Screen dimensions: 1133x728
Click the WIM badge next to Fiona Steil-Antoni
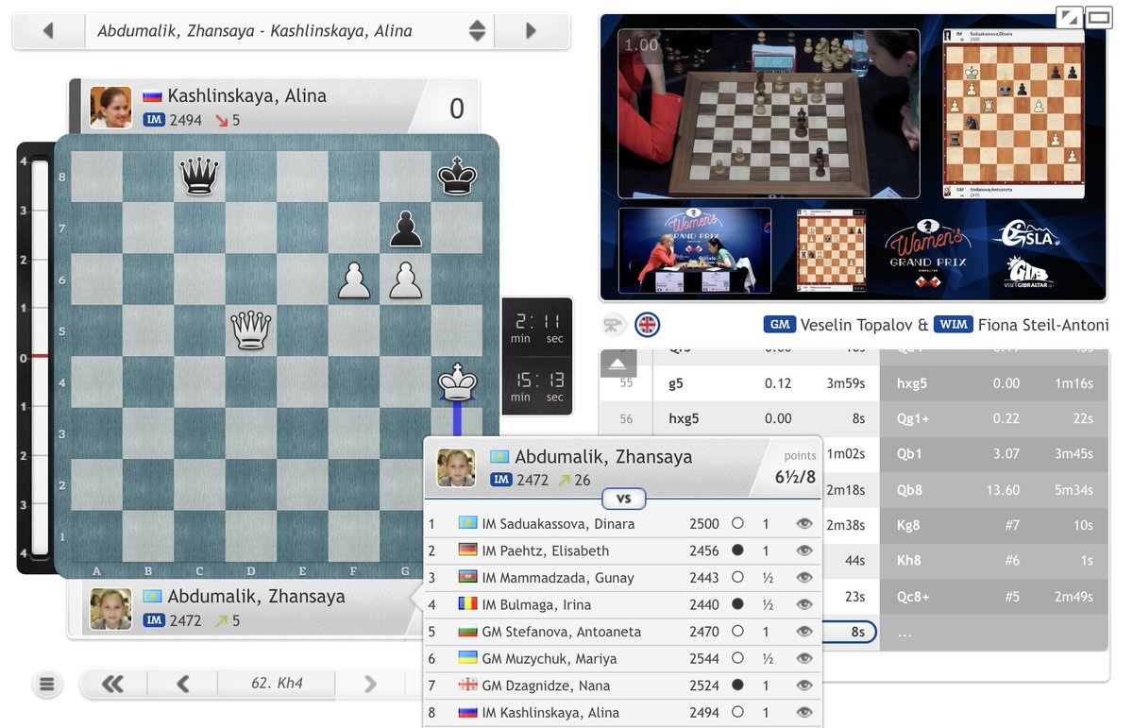pyautogui.click(x=954, y=325)
